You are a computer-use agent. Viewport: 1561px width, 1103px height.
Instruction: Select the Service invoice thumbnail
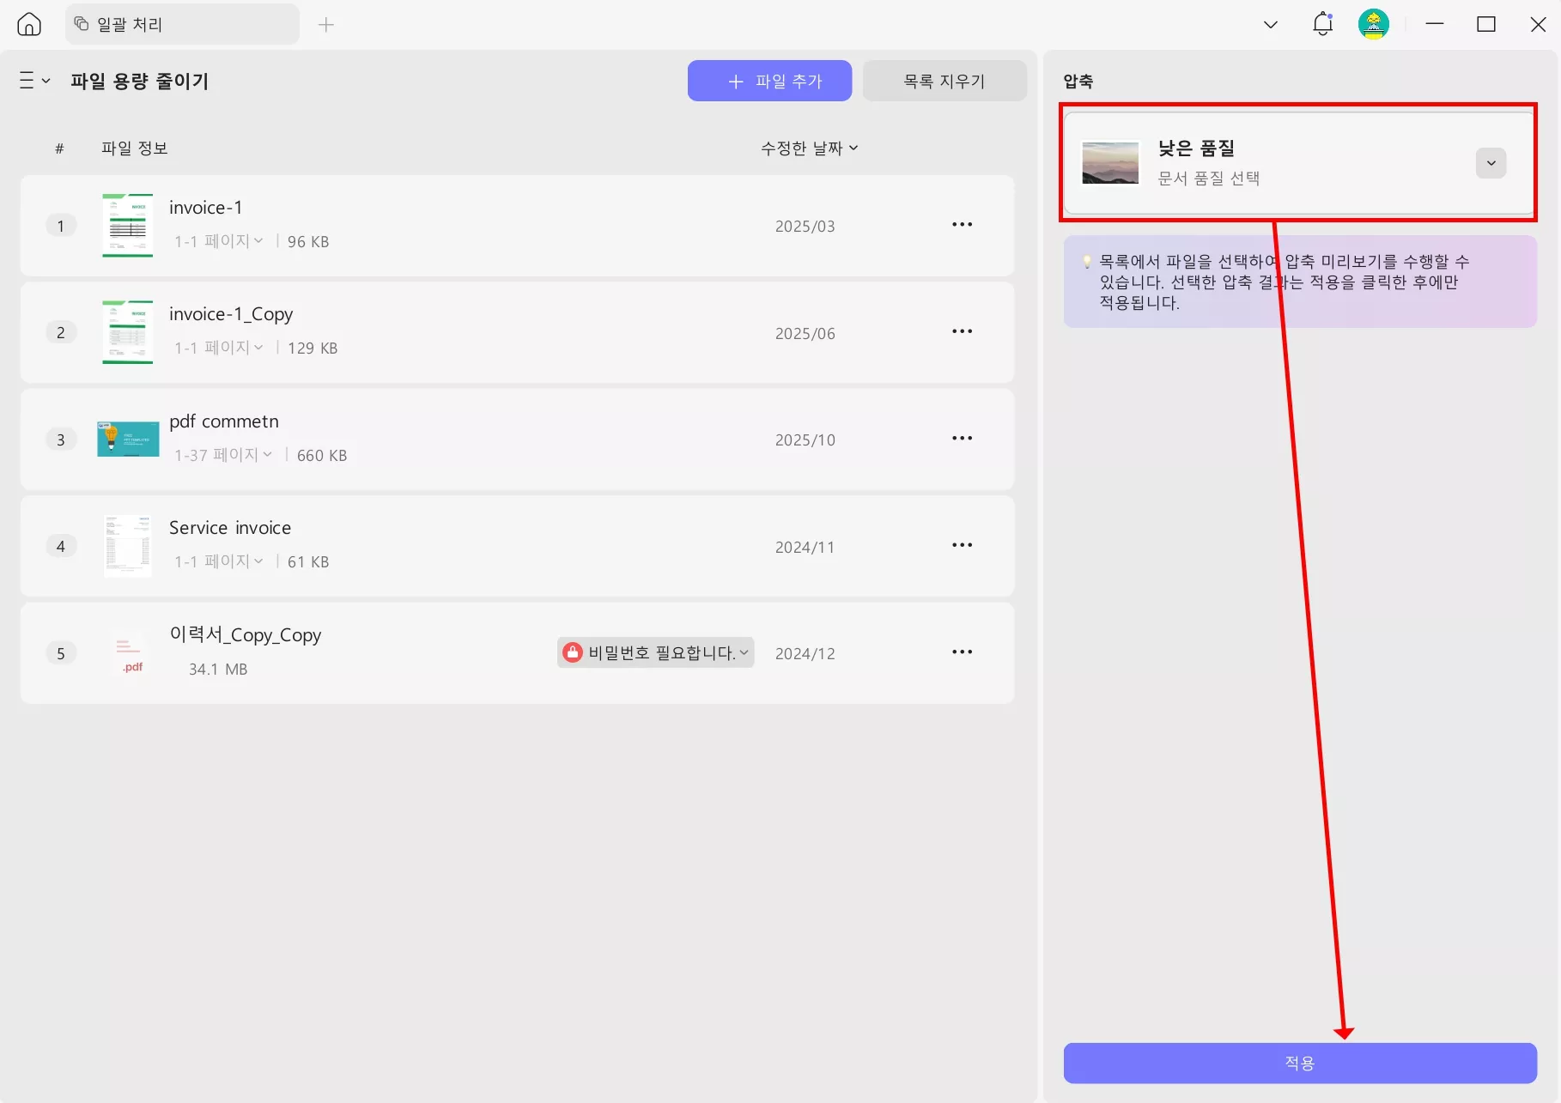point(128,546)
